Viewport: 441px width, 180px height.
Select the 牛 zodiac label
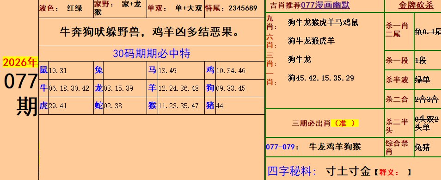[43, 88]
